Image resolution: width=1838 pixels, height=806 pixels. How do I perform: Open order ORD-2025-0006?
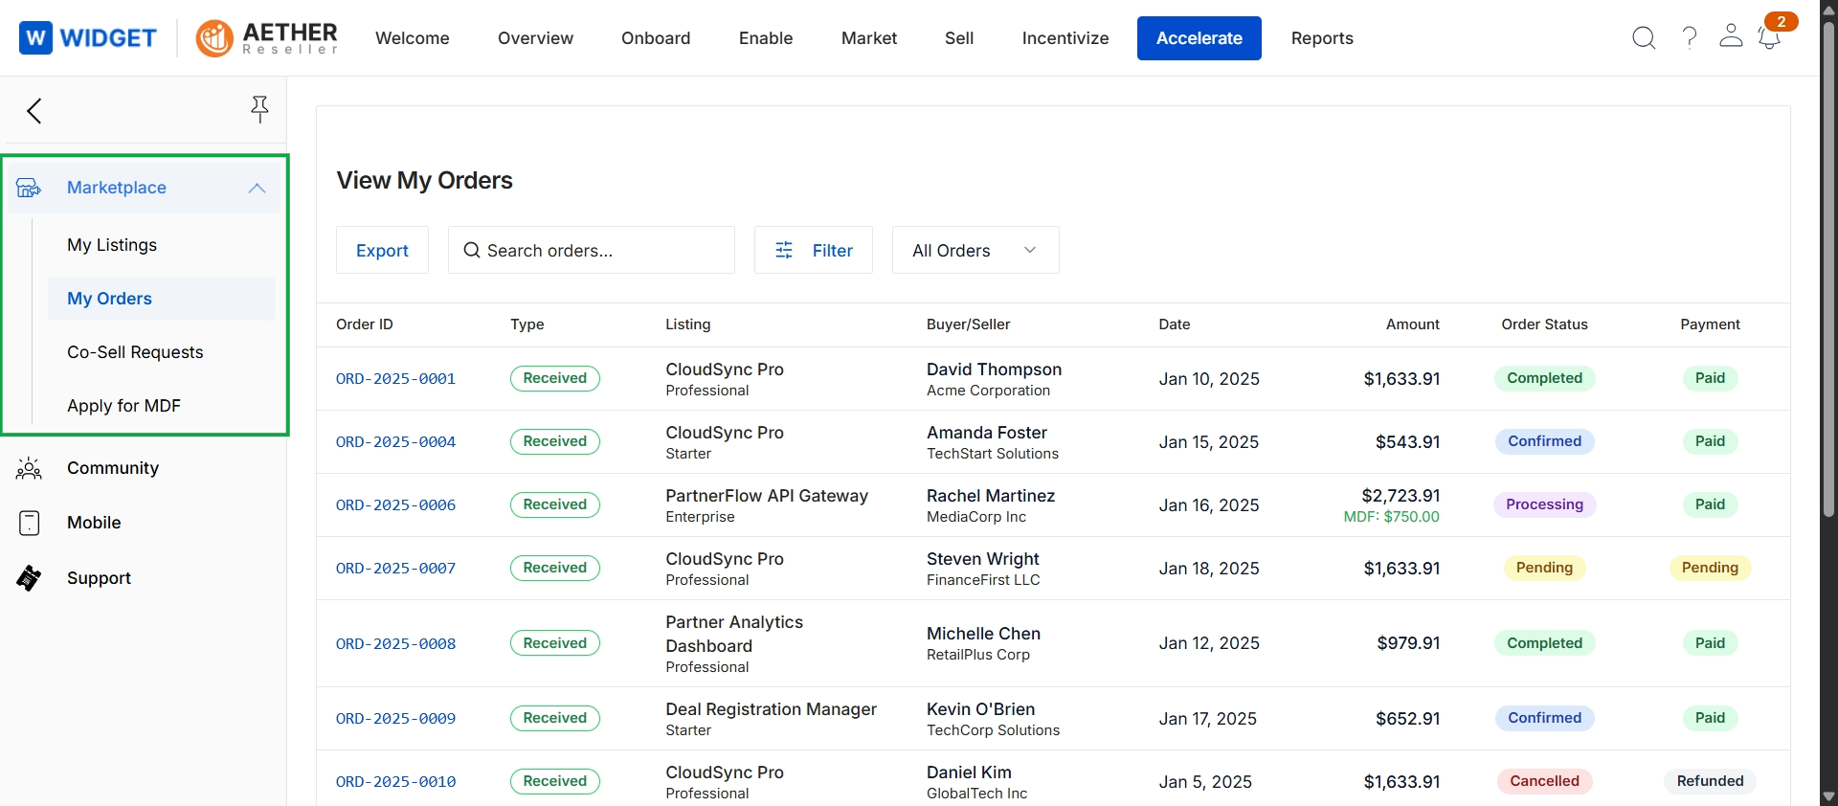(395, 505)
